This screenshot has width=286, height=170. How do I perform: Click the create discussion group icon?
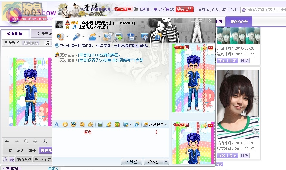tap(119, 37)
